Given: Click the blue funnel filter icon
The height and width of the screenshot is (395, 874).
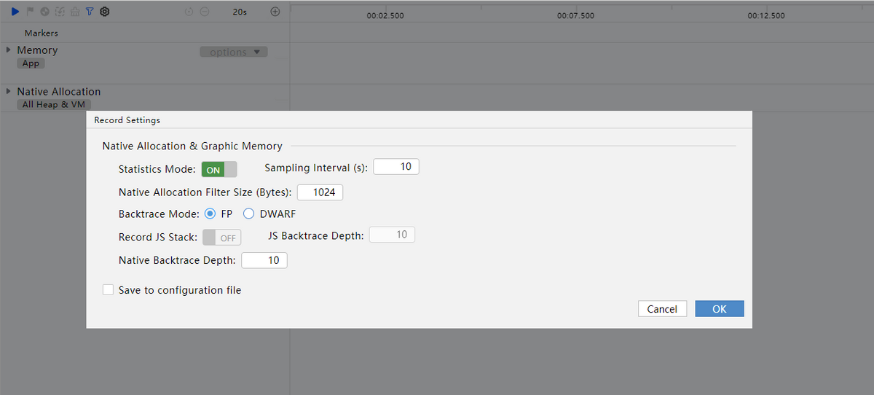Looking at the screenshot, I should tap(89, 12).
